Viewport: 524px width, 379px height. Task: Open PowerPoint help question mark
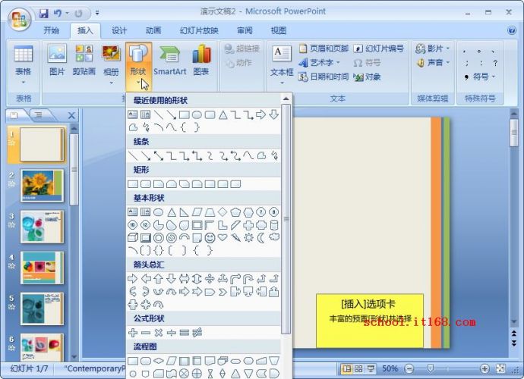click(x=511, y=30)
